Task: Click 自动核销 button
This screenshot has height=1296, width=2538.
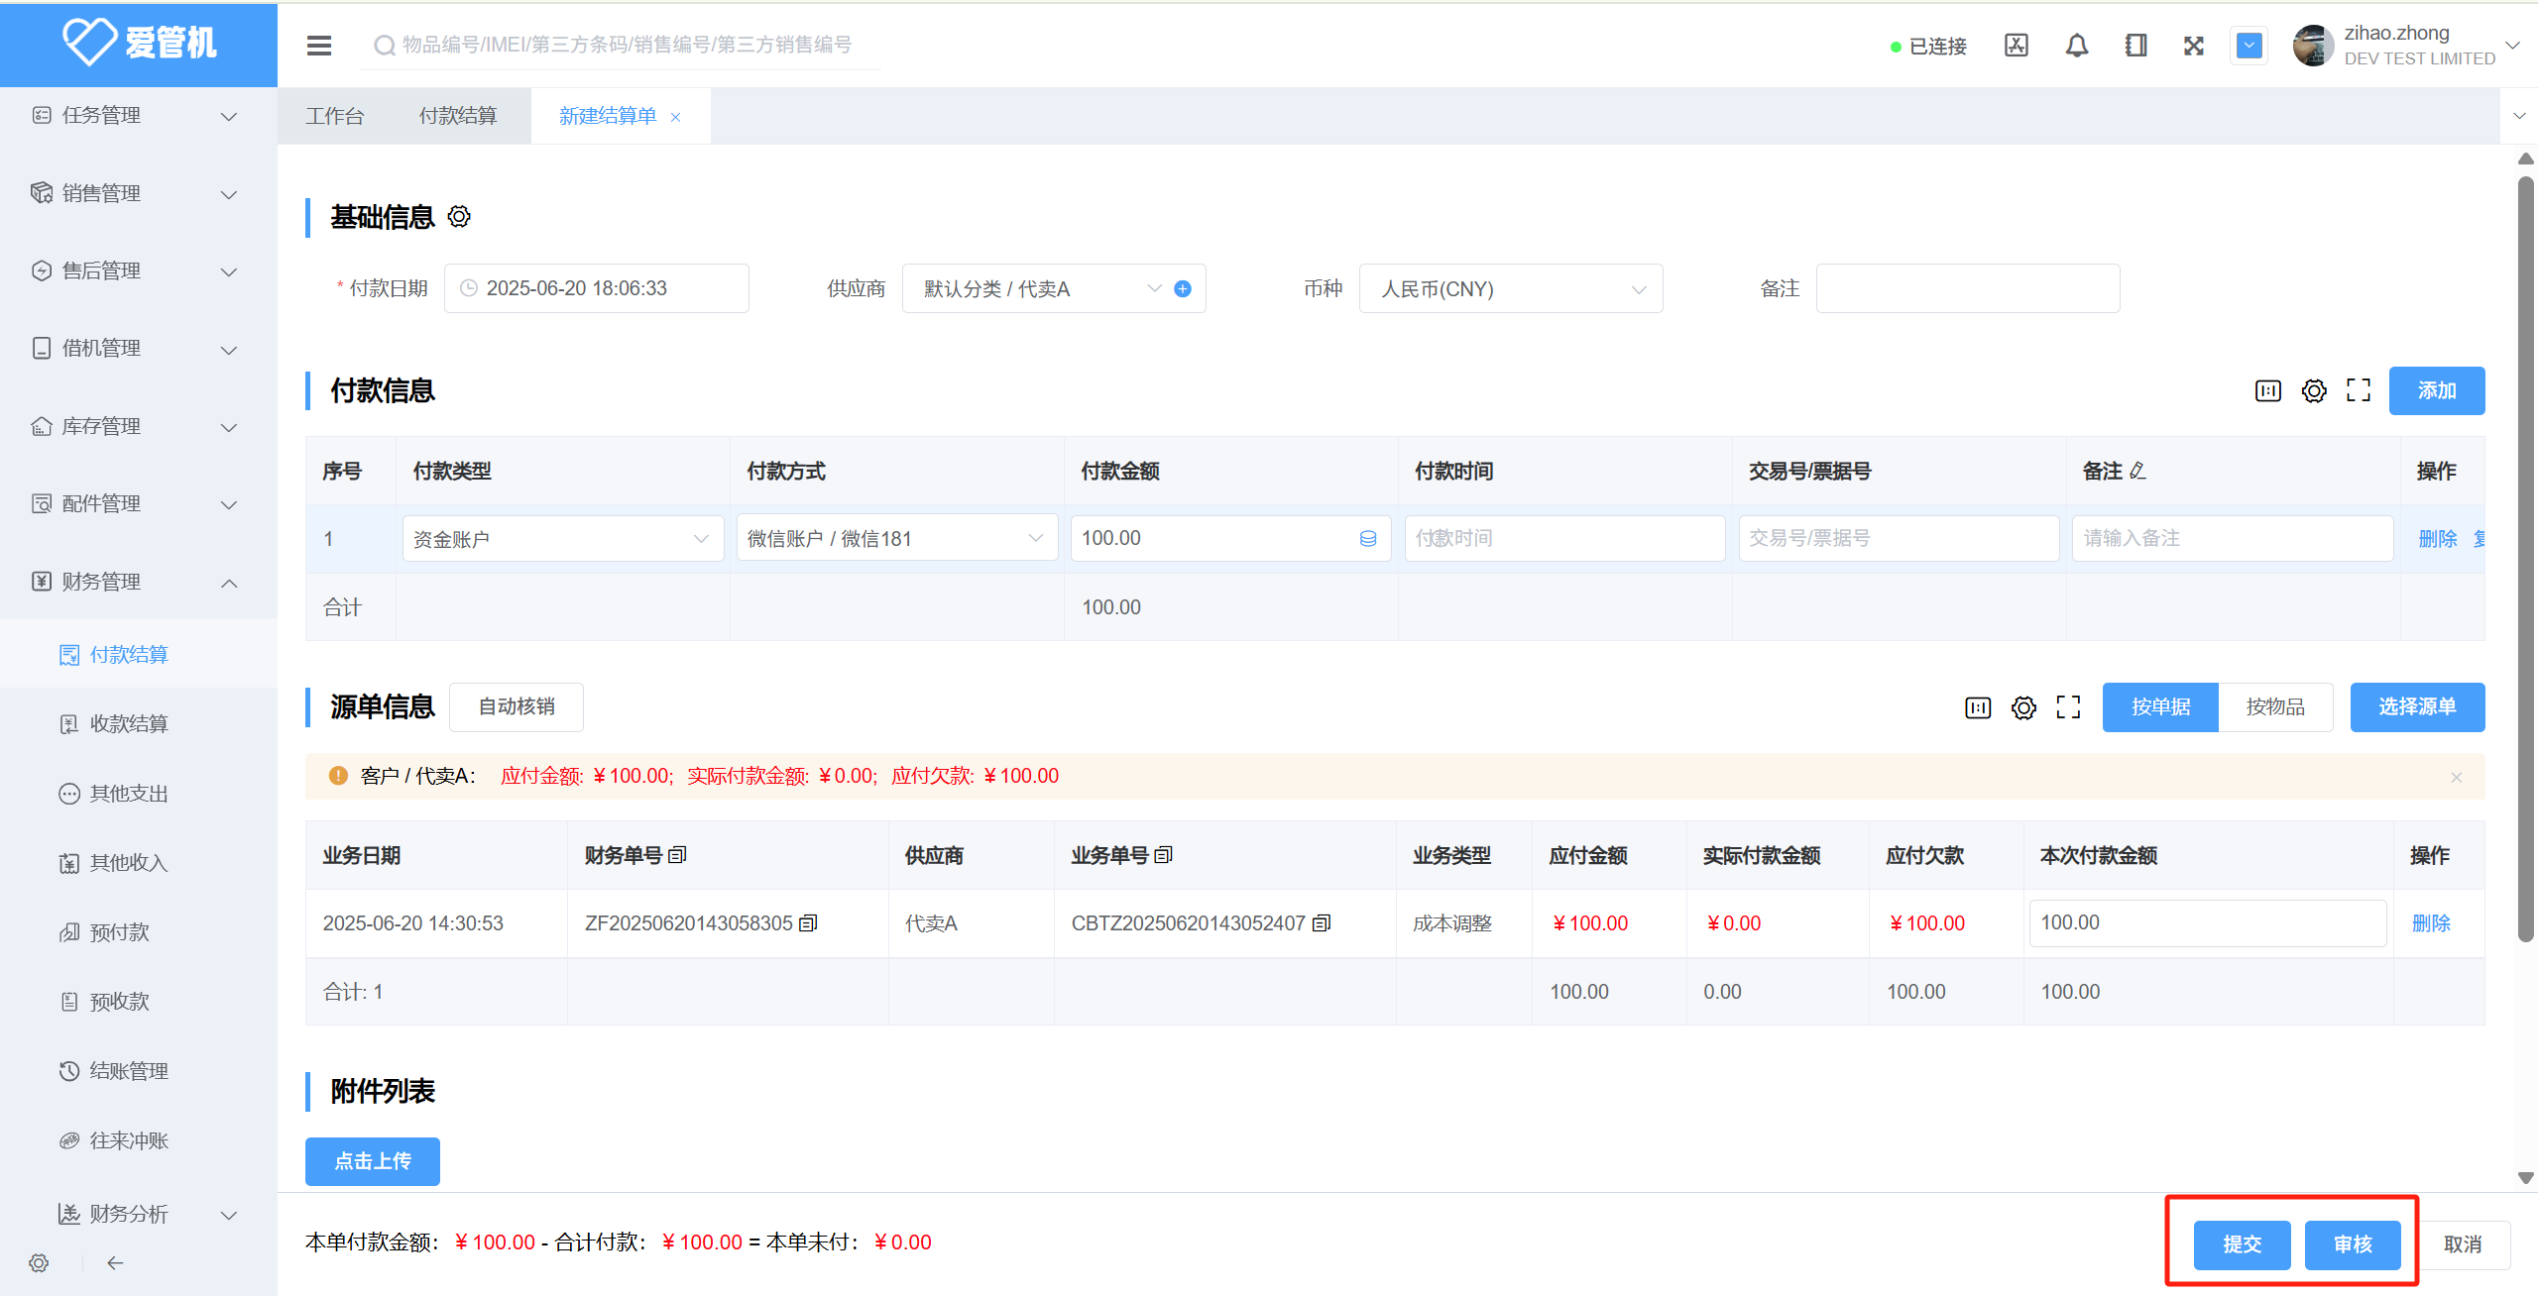Action: pos(517,707)
